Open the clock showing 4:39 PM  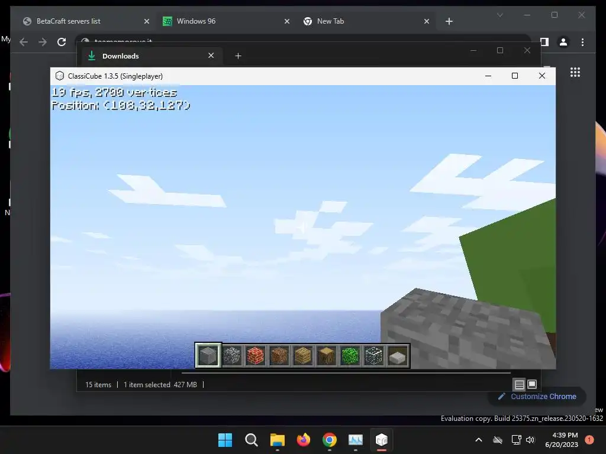click(562, 440)
